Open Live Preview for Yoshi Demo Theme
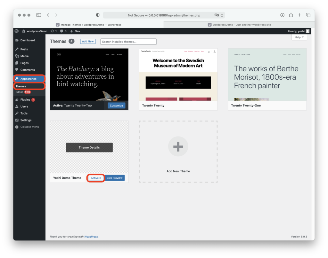 pyautogui.click(x=115, y=178)
